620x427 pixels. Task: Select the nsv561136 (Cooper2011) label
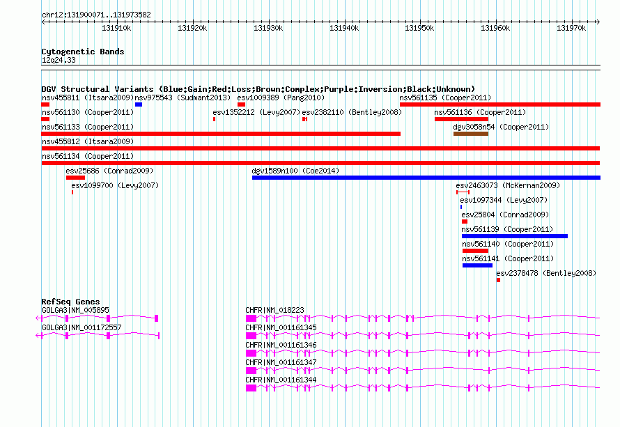(480, 112)
